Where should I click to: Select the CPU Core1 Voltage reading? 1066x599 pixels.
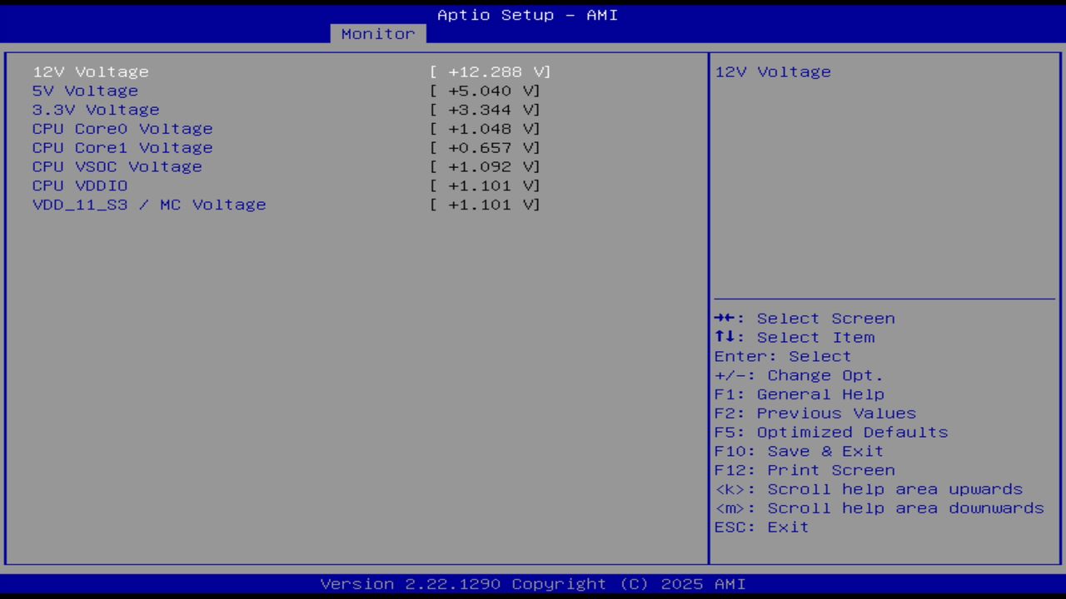pyautogui.click(x=122, y=147)
